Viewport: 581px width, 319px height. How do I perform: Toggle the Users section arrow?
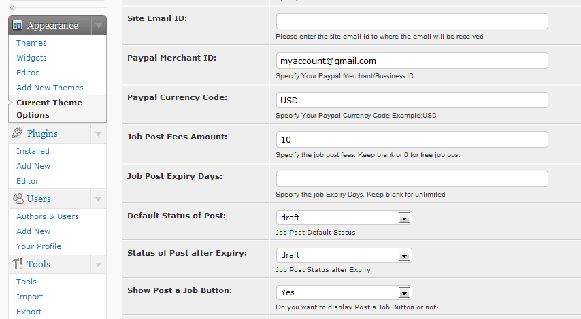coord(98,199)
